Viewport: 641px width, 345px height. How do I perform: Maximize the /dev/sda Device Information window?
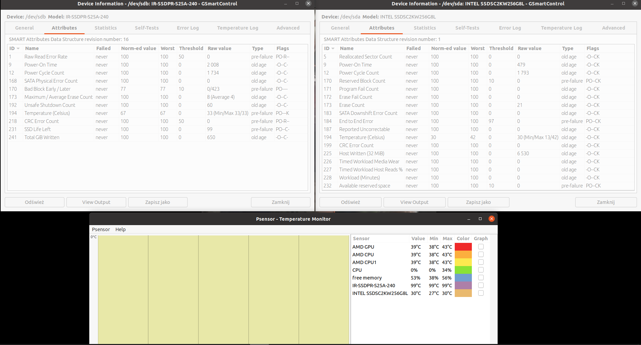624,3
